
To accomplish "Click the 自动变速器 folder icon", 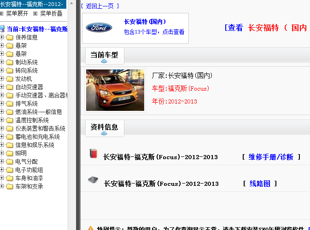I will (10, 87).
